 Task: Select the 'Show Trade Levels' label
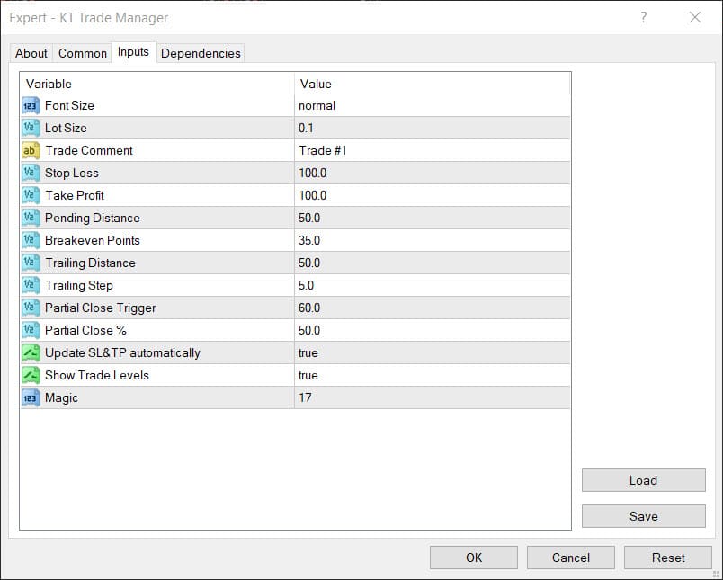(97, 375)
